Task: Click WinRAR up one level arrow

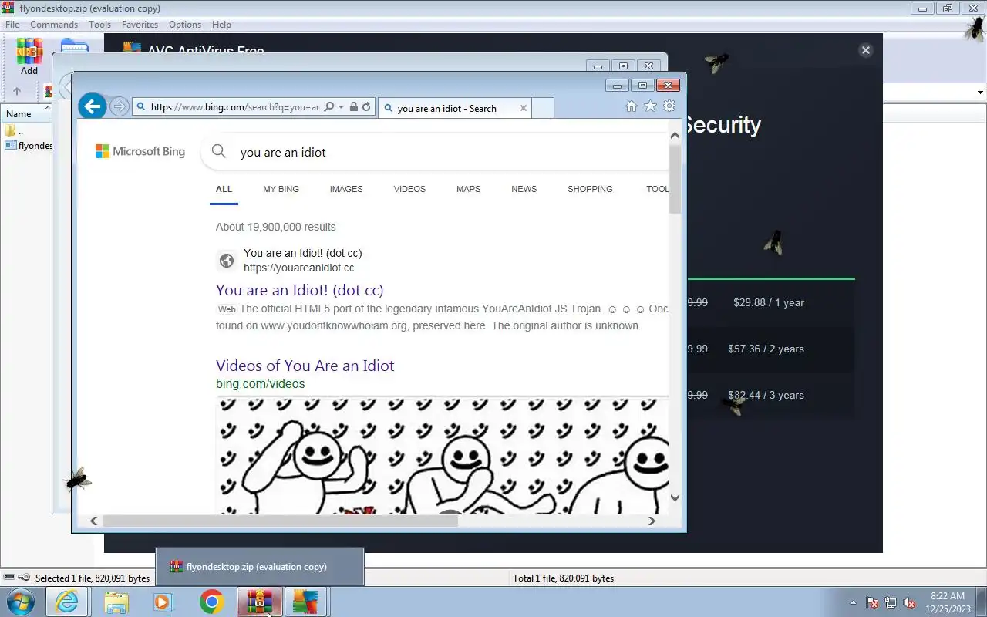Action: tap(17, 91)
